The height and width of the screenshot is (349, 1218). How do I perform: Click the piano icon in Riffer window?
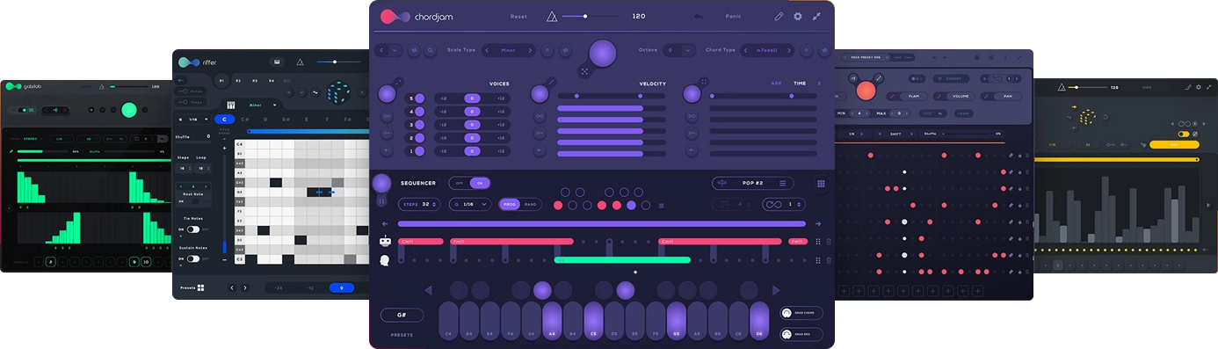pos(230,104)
